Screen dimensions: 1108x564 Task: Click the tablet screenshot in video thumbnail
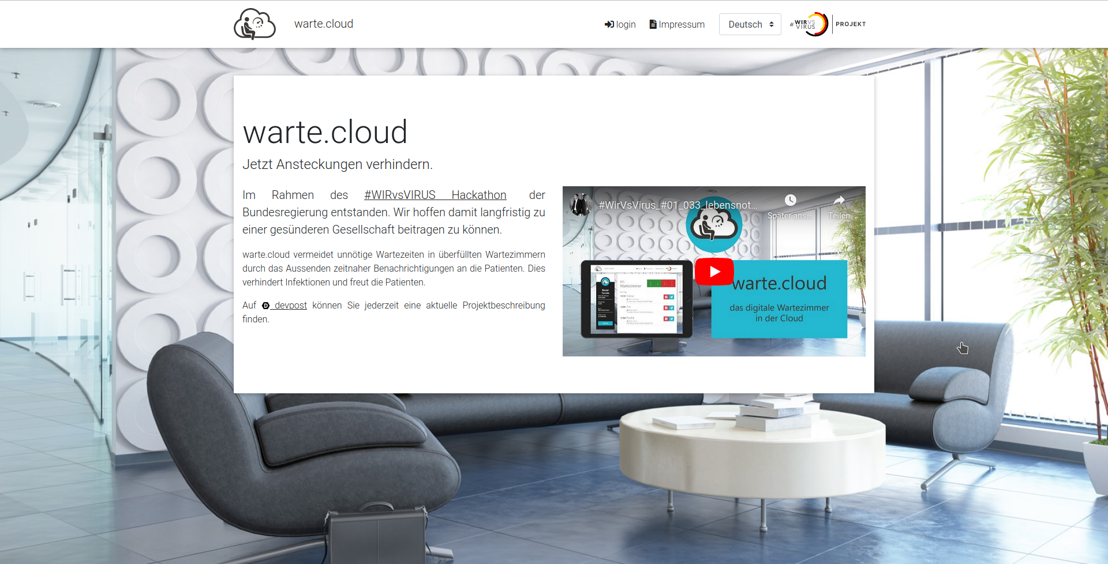[637, 299]
